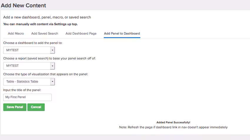Click the 'manually edit content via Settings' text

pyautogui.click(x=40, y=24)
